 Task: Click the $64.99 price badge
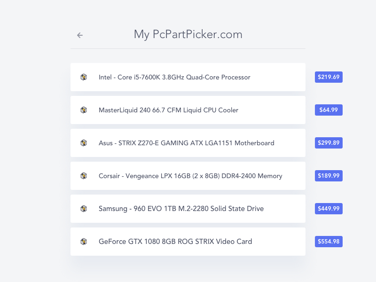point(329,110)
